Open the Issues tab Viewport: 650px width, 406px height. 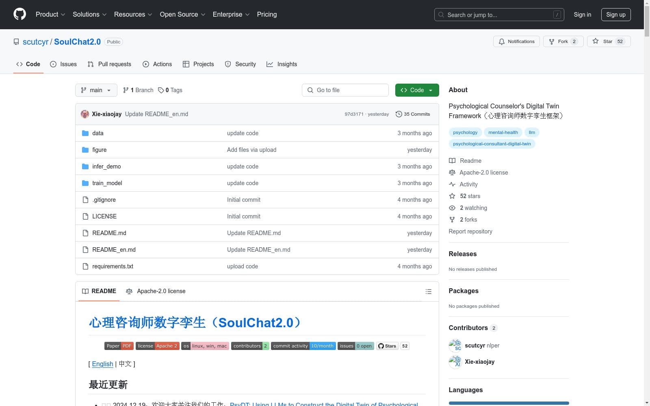coord(63,64)
